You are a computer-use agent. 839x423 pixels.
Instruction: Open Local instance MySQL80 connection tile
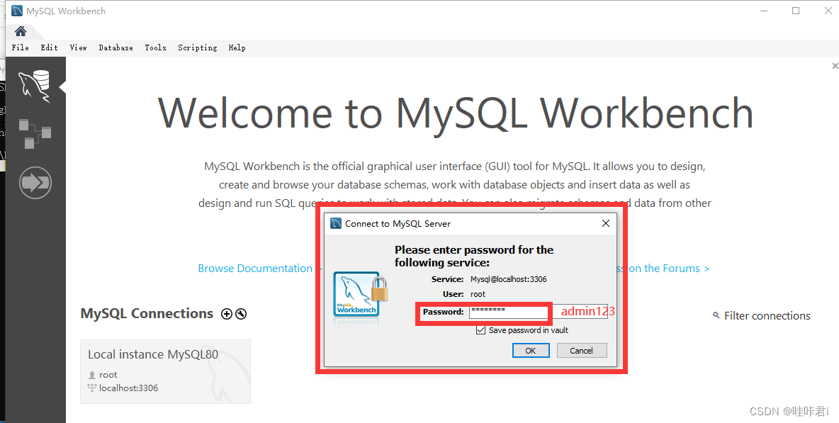tap(165, 372)
